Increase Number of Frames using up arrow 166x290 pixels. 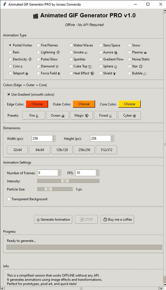click(59, 171)
